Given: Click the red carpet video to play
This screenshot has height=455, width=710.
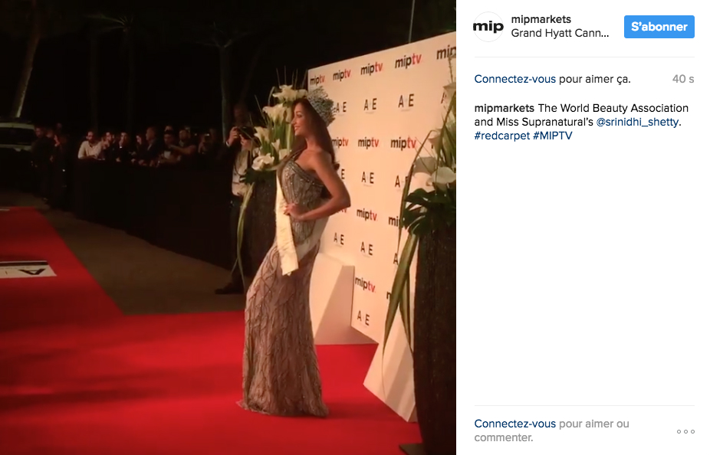Looking at the screenshot, I should click(228, 227).
